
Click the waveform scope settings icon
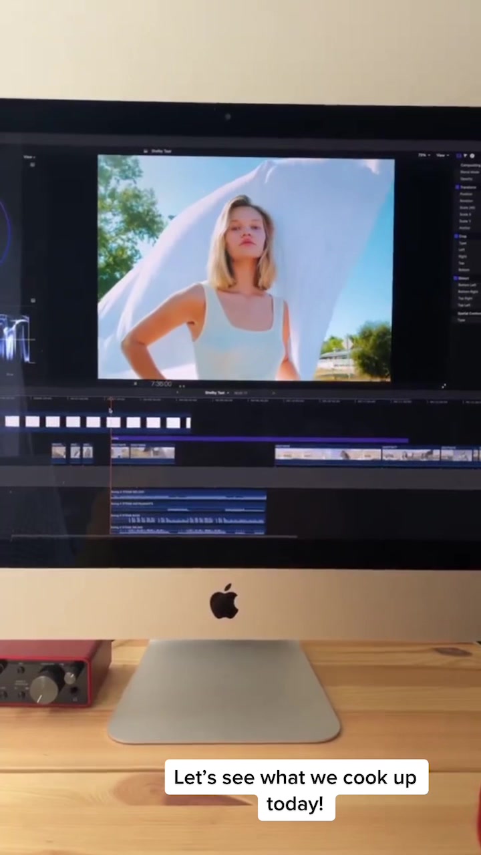click(32, 301)
